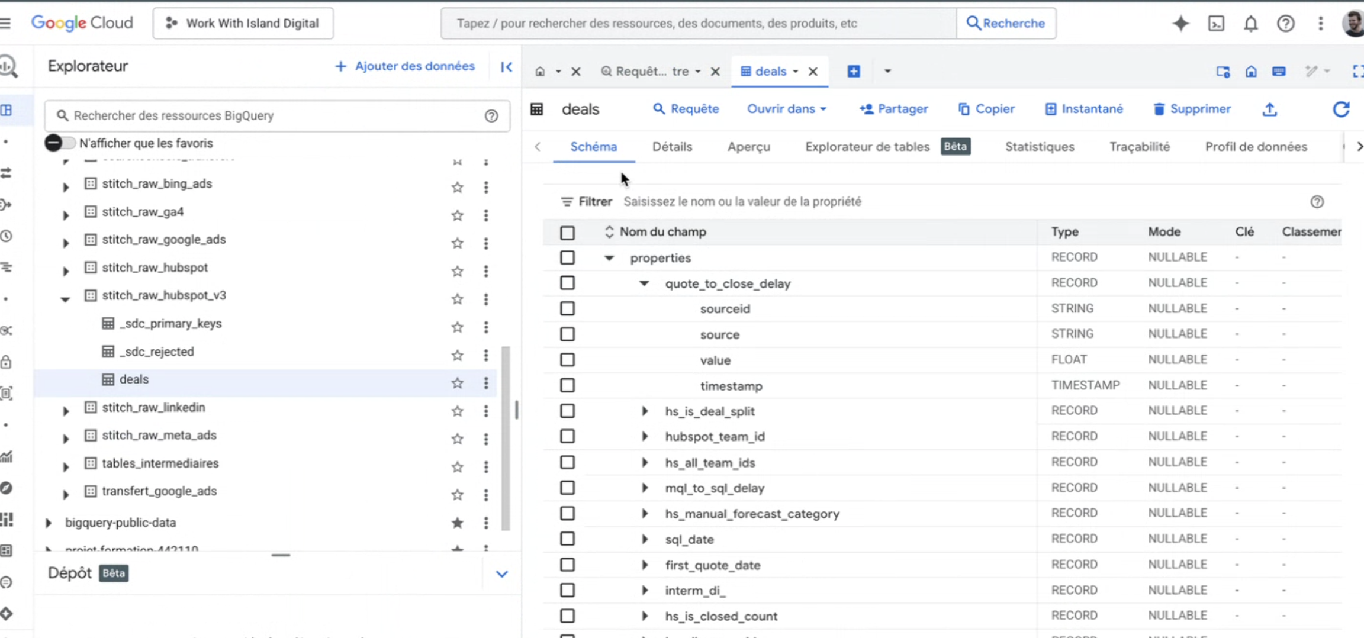Switch to the Détails tab
This screenshot has height=638, width=1364.
pos(672,147)
